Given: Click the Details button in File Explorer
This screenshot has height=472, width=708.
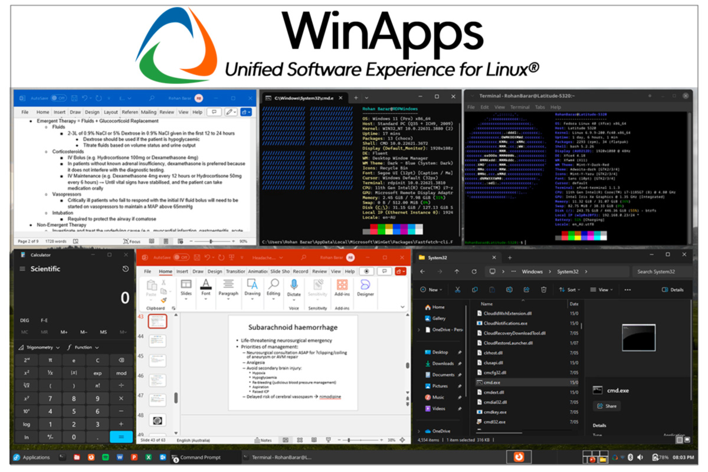Looking at the screenshot, I should 673,289.
